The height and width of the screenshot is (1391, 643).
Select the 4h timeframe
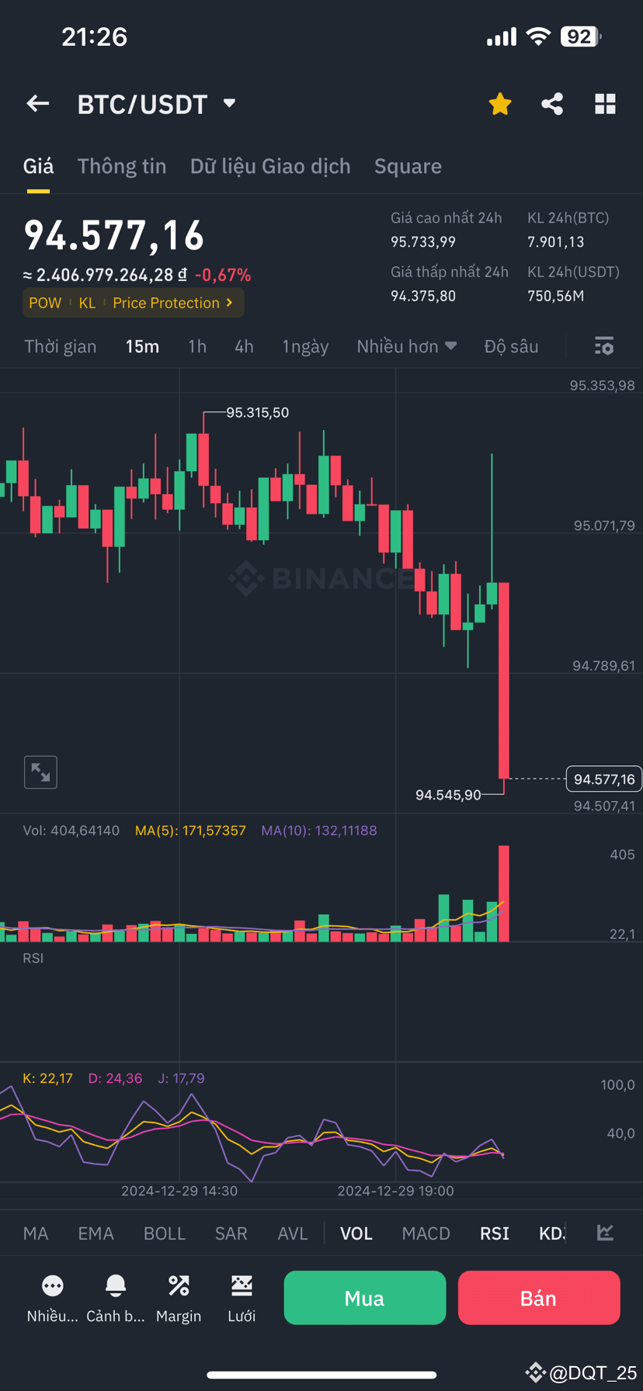coord(244,346)
